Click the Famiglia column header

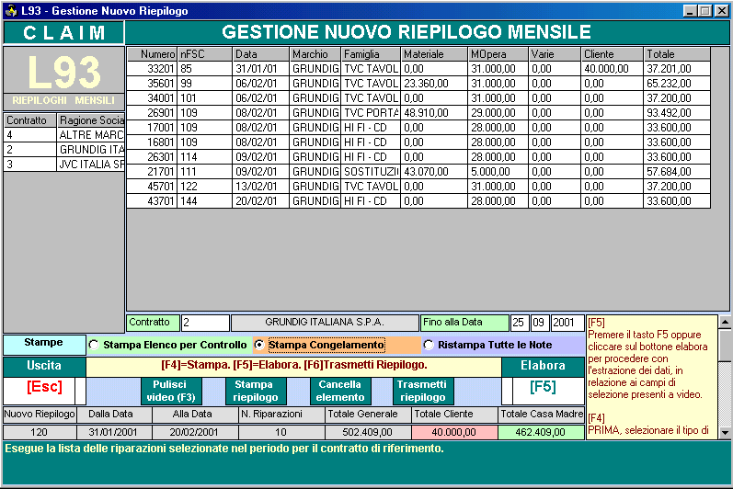[x=371, y=54]
